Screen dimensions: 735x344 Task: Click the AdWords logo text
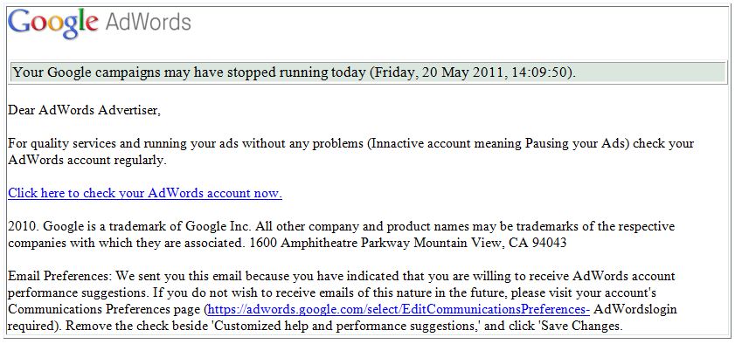(148, 22)
